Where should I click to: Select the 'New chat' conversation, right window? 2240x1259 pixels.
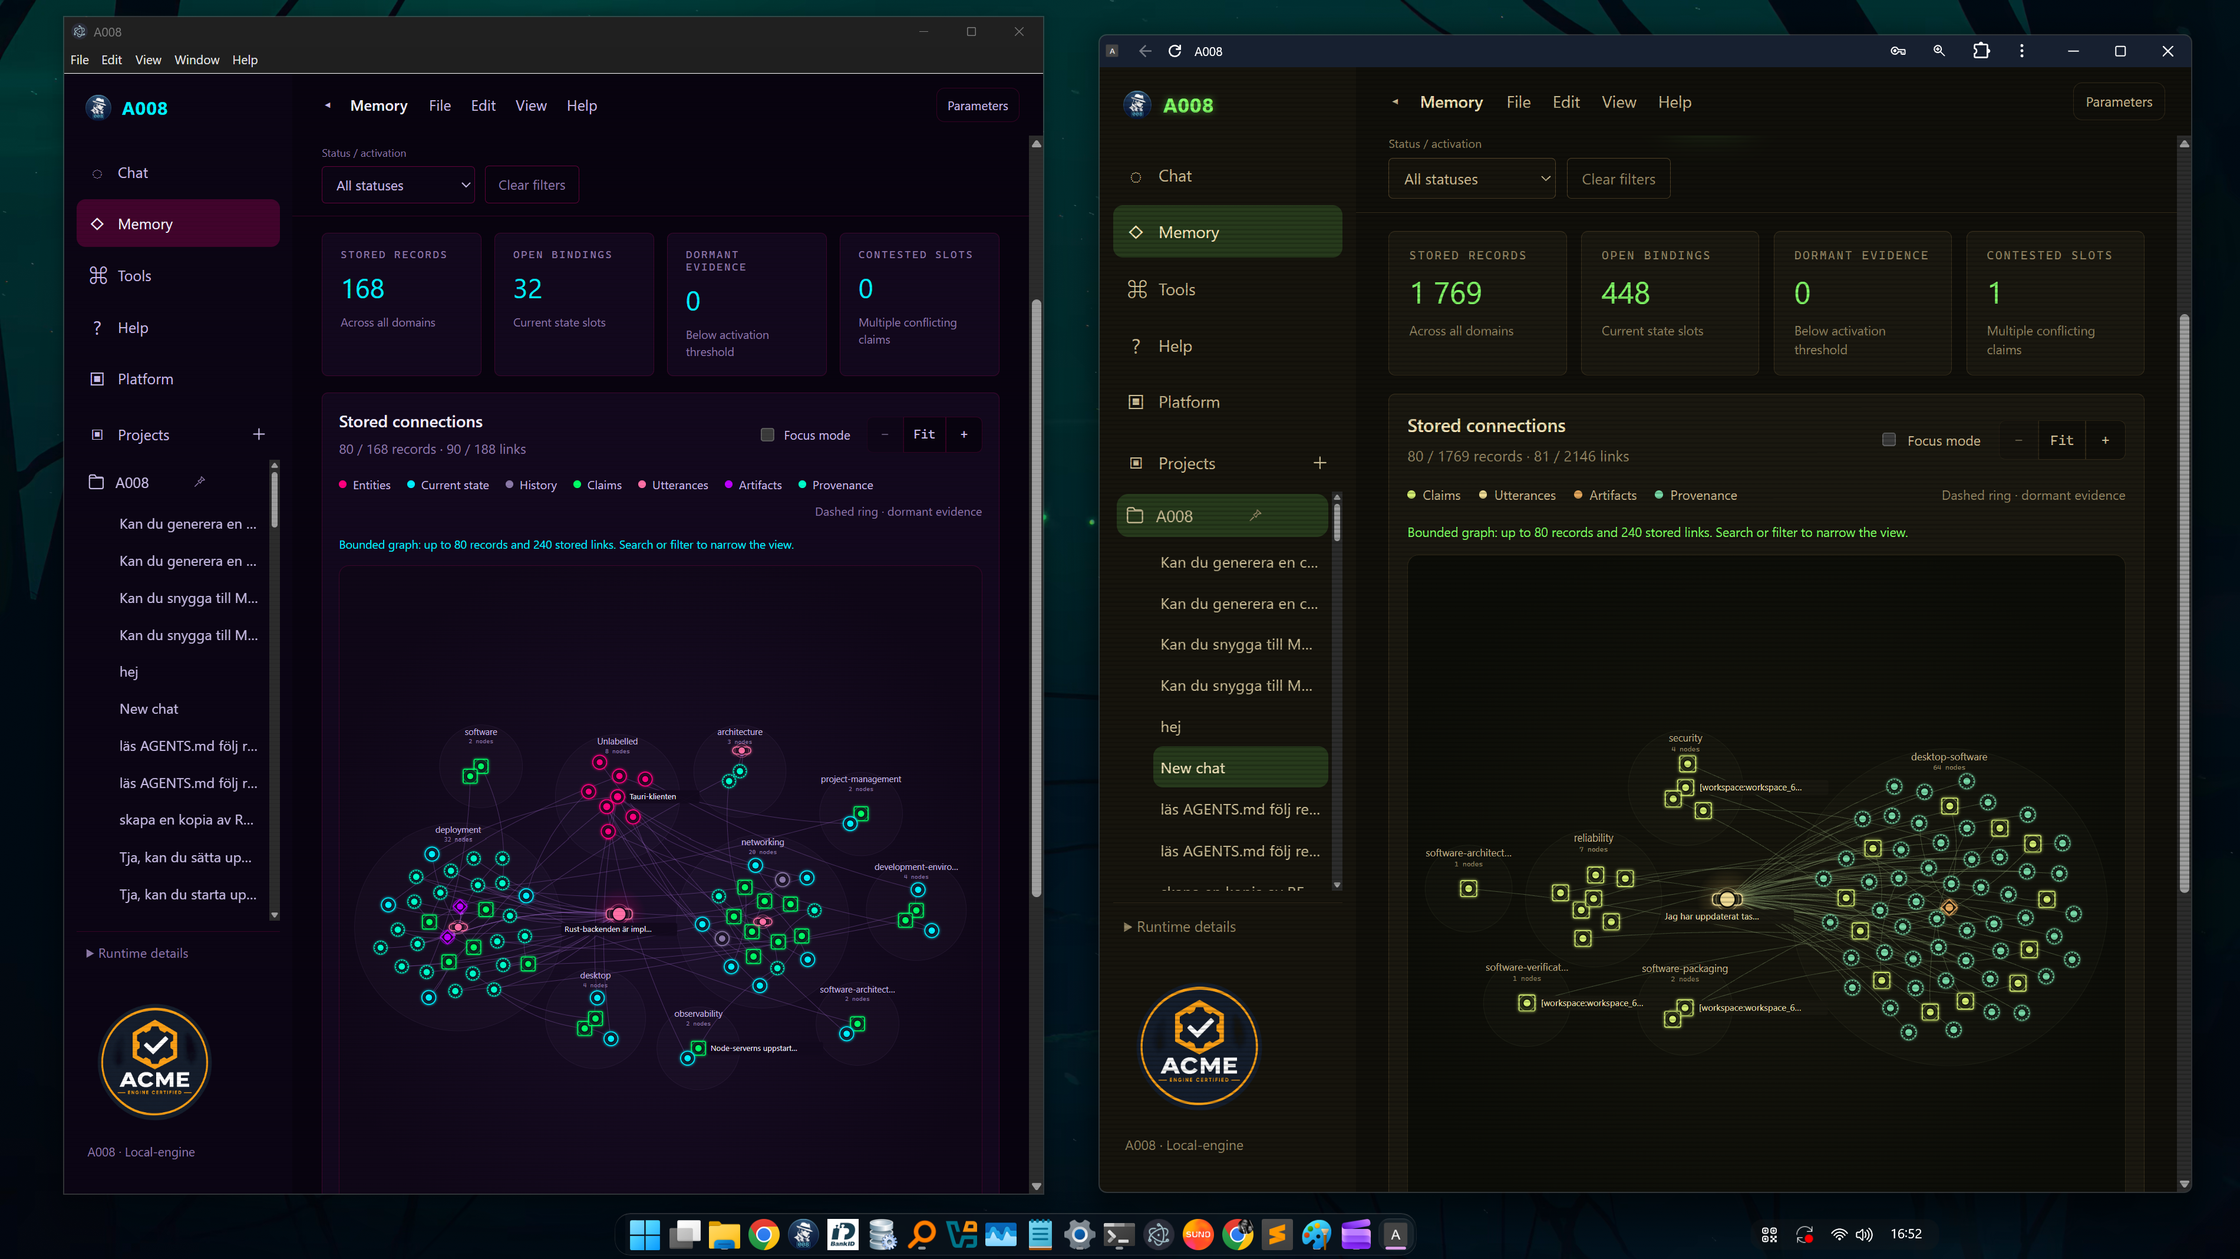pos(1240,768)
